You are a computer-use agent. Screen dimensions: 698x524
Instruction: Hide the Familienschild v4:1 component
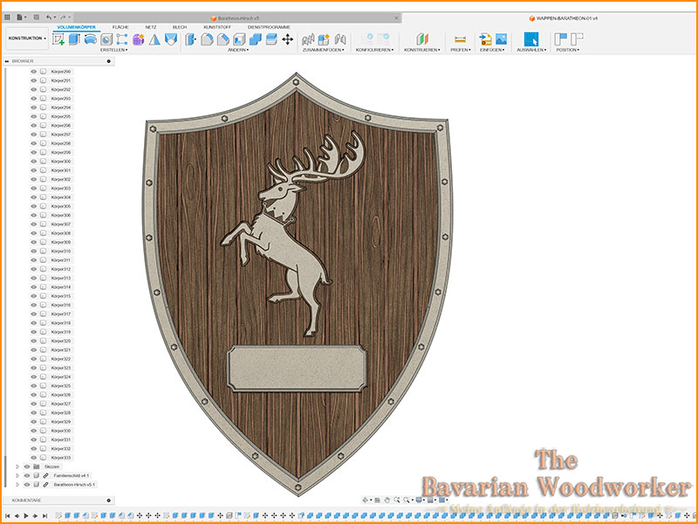[27, 475]
